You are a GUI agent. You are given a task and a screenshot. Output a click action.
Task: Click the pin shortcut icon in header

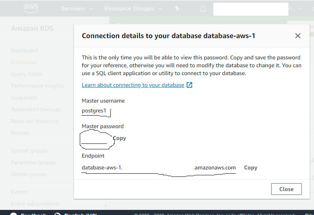click(x=177, y=9)
